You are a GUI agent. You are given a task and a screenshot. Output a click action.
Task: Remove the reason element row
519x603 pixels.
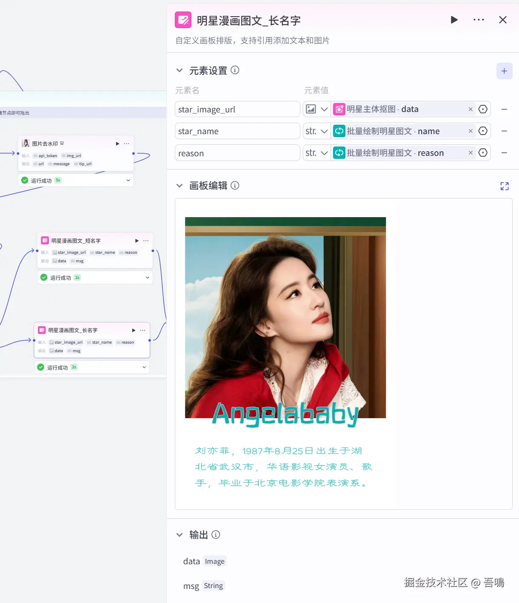click(504, 153)
